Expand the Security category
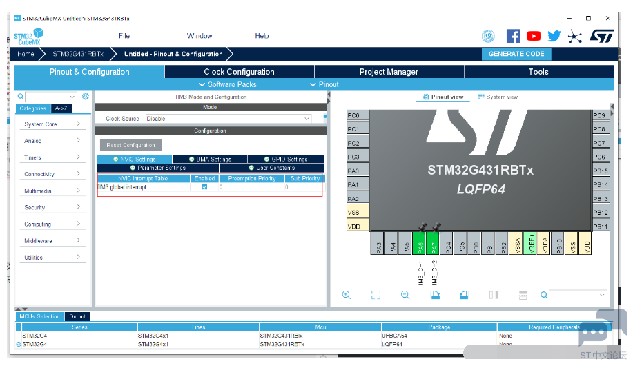Viewport: 633px width, 366px height. pos(52,207)
